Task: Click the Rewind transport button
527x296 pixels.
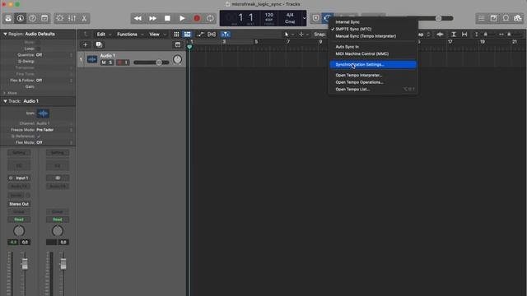Action: click(x=138, y=18)
